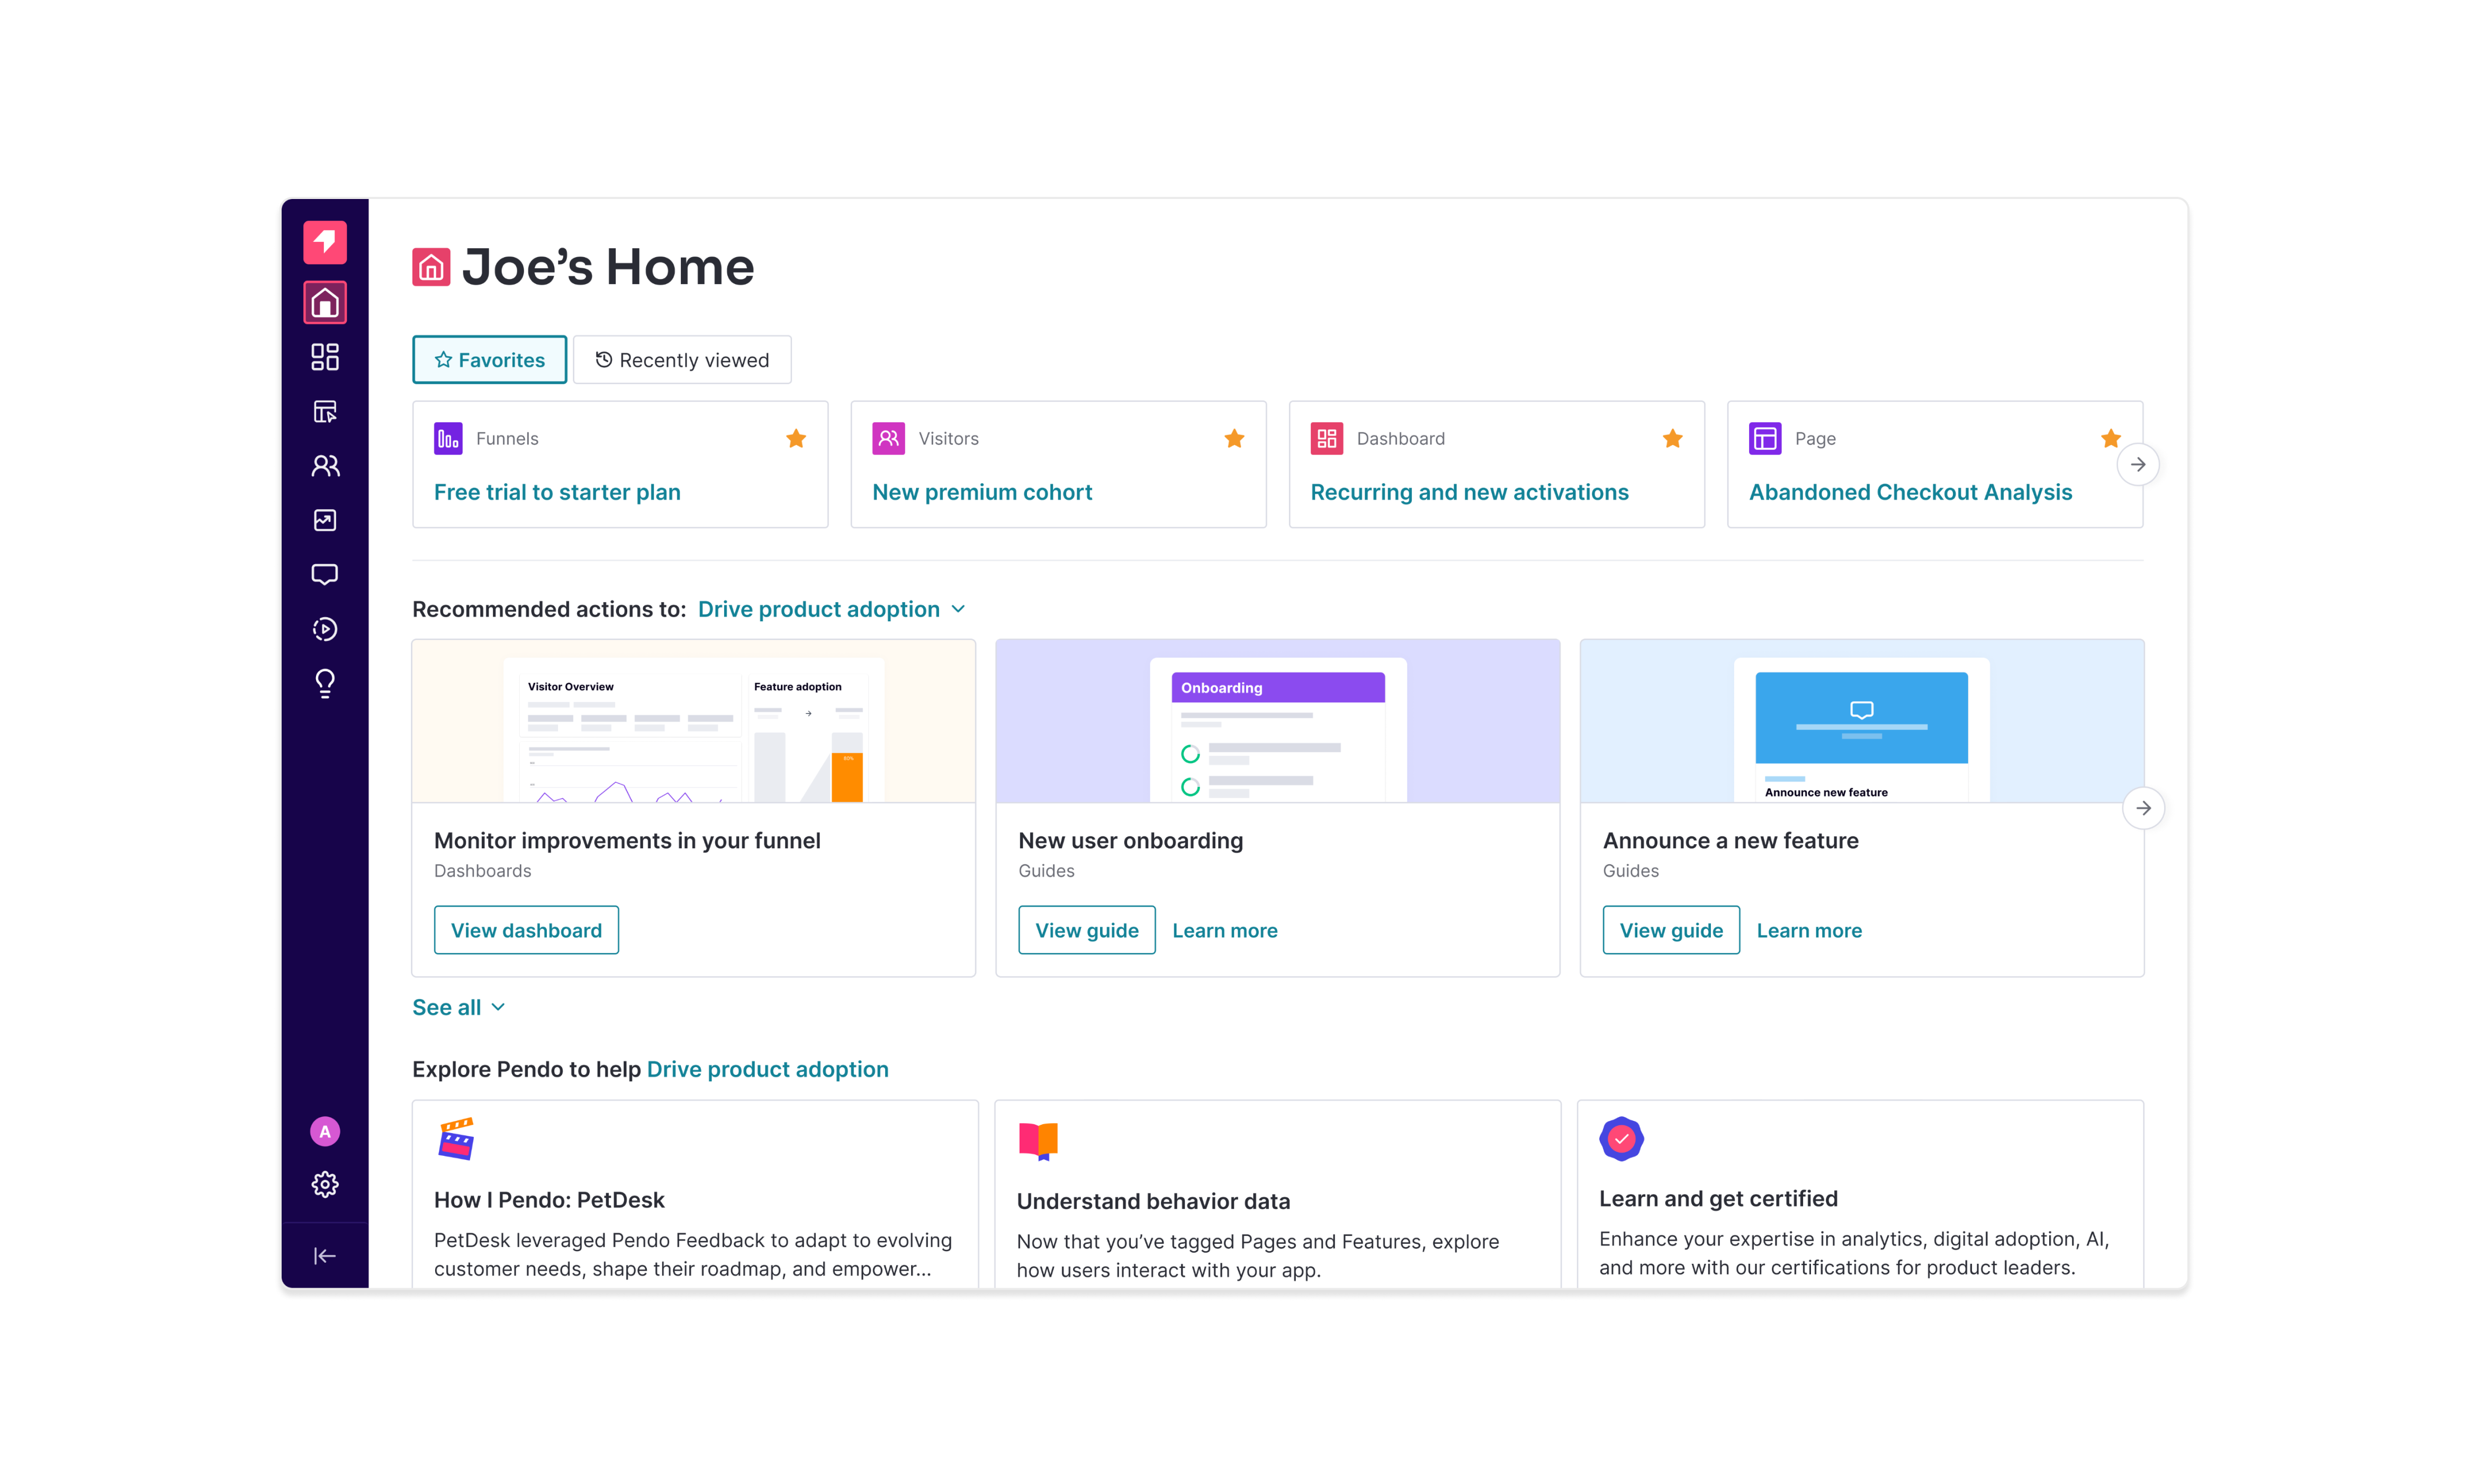2469x1484 pixels.
Task: Unstar the Abandoned Checkout Analysis page
Action: click(x=2111, y=438)
